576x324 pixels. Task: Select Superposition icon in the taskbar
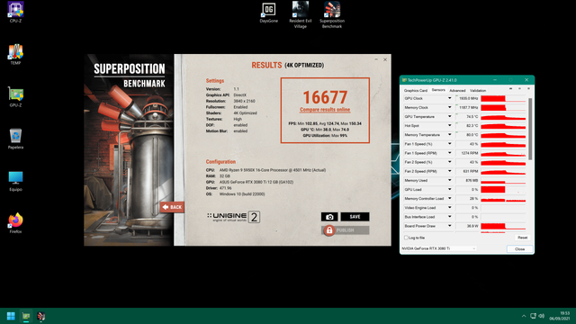pyautogui.click(x=41, y=316)
